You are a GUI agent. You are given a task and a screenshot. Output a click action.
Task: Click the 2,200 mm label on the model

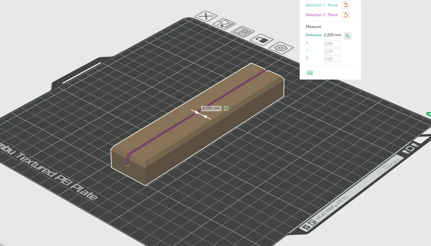pos(211,108)
